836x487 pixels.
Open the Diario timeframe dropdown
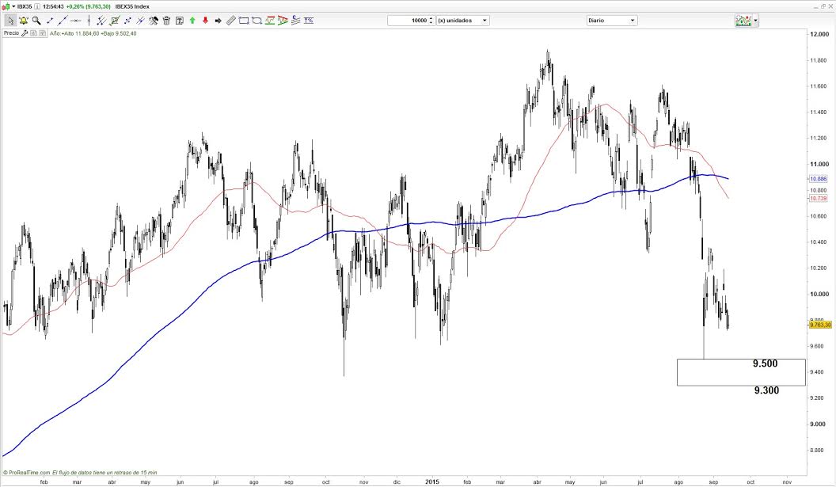pos(611,21)
